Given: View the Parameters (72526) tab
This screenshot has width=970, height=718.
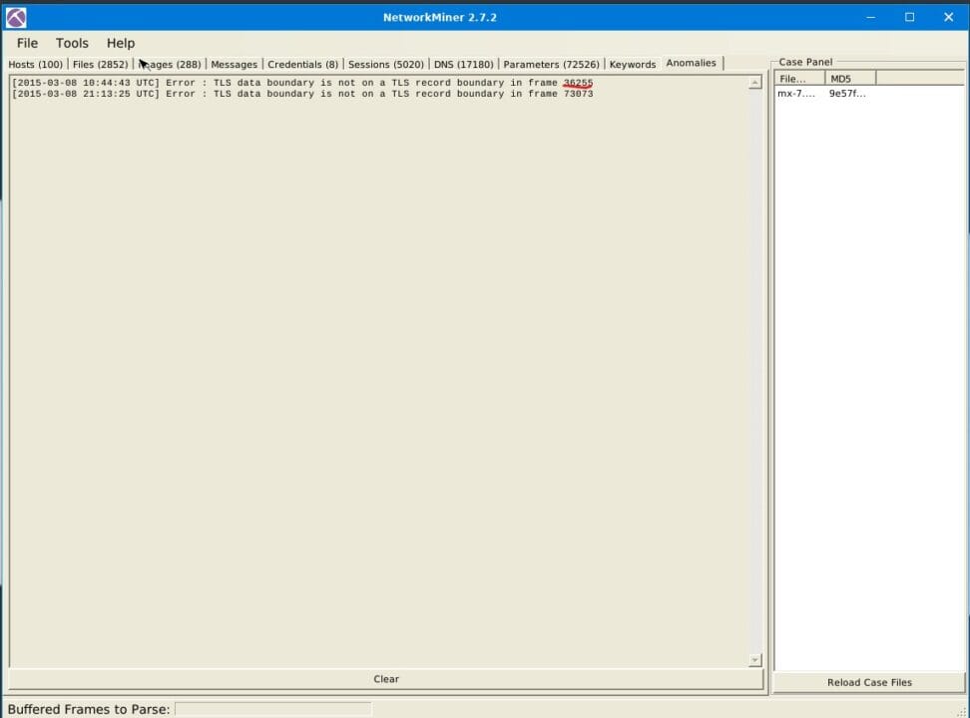Looking at the screenshot, I should tap(551, 63).
